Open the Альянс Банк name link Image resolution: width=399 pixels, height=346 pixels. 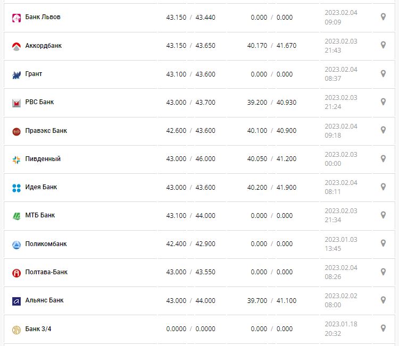pyautogui.click(x=44, y=300)
